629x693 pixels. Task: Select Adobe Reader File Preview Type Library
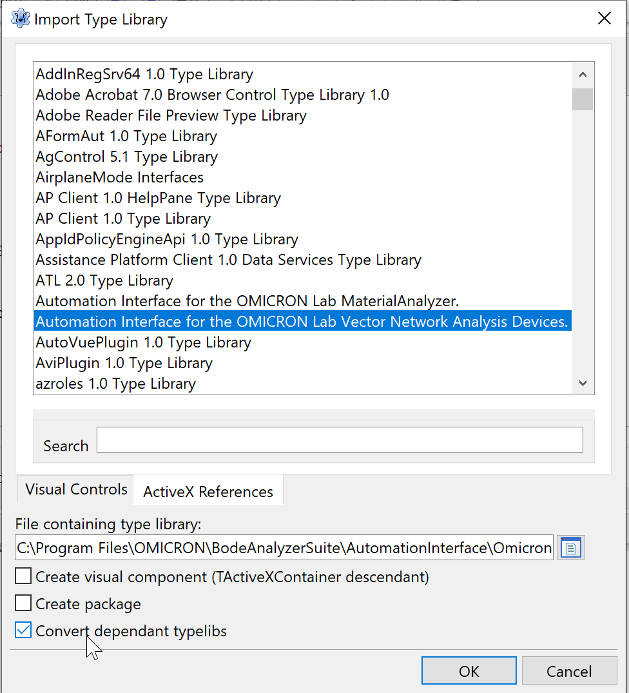[303, 115]
